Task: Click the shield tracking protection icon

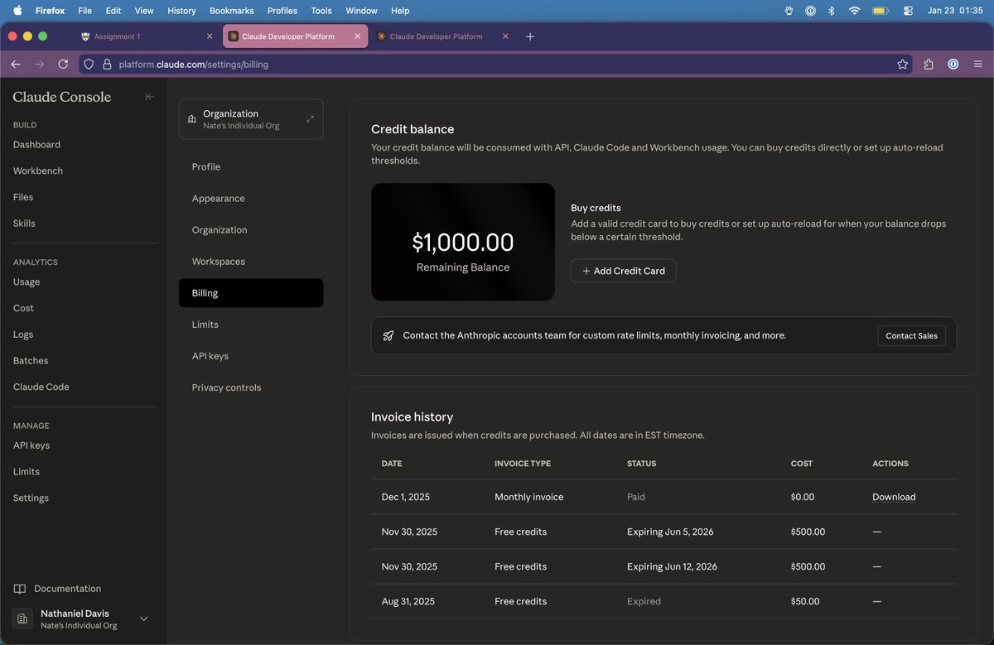Action: (x=89, y=64)
